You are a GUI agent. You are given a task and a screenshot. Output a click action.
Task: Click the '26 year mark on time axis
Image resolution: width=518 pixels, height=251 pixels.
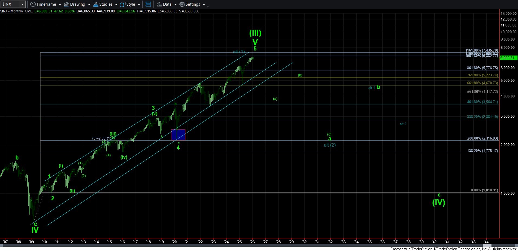(x=252, y=242)
